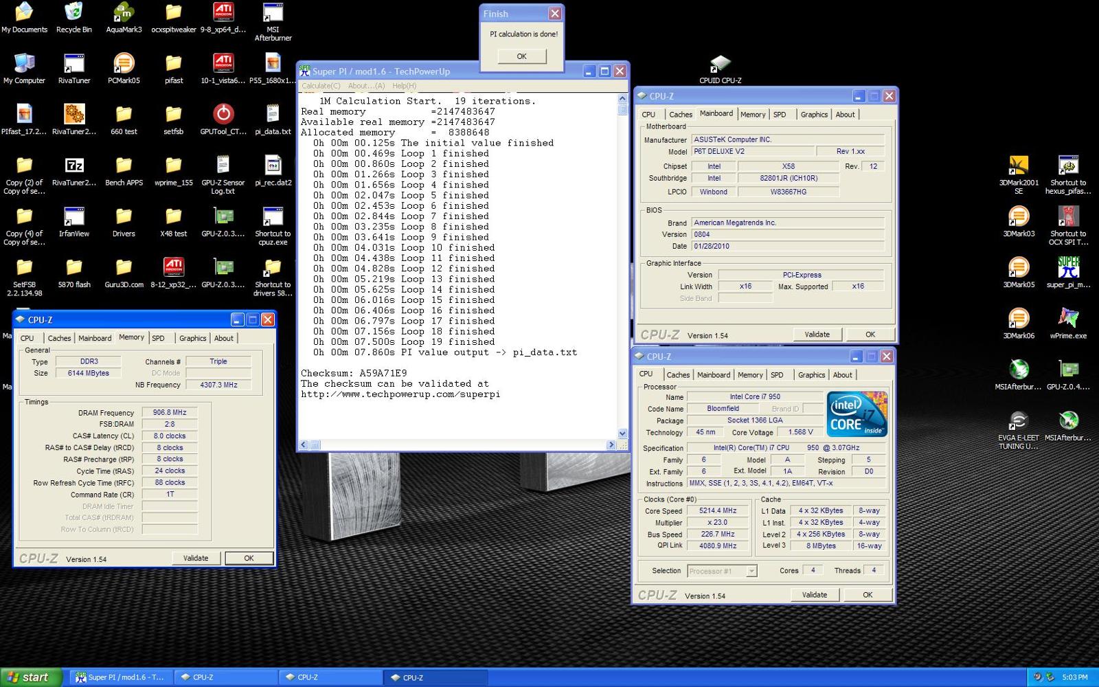Click the NB Frequency 4307.3 MHz value
1099x687 pixels.
pyautogui.click(x=218, y=385)
